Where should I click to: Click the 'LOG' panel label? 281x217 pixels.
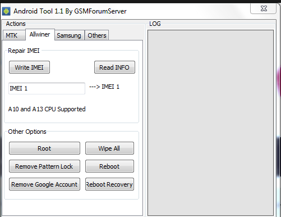click(x=155, y=24)
